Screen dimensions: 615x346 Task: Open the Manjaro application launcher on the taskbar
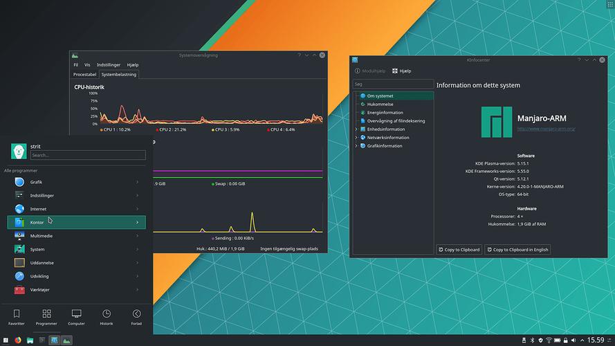[x=6, y=340]
